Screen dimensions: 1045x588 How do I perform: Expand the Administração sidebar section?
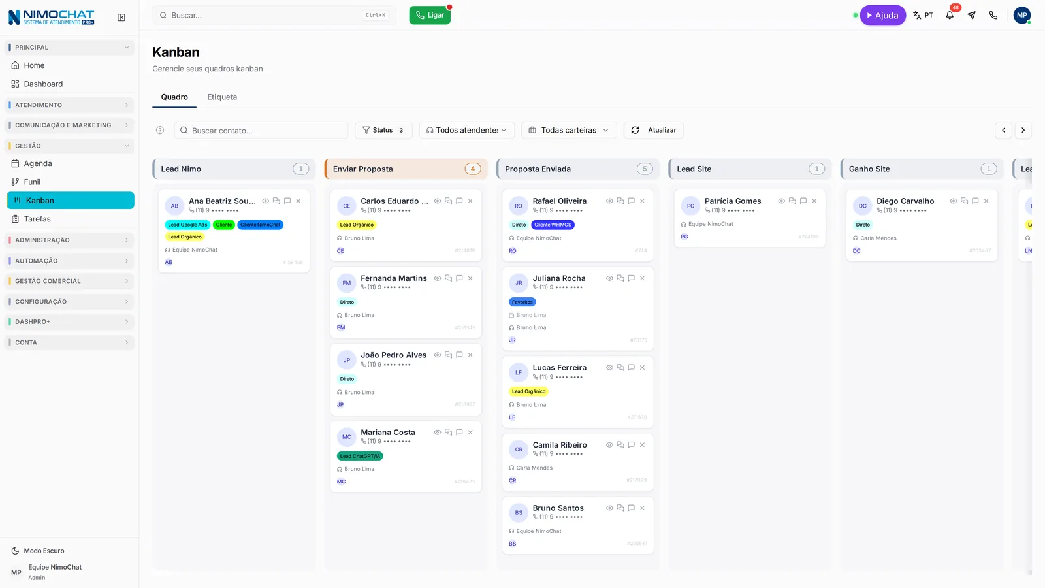pos(70,240)
